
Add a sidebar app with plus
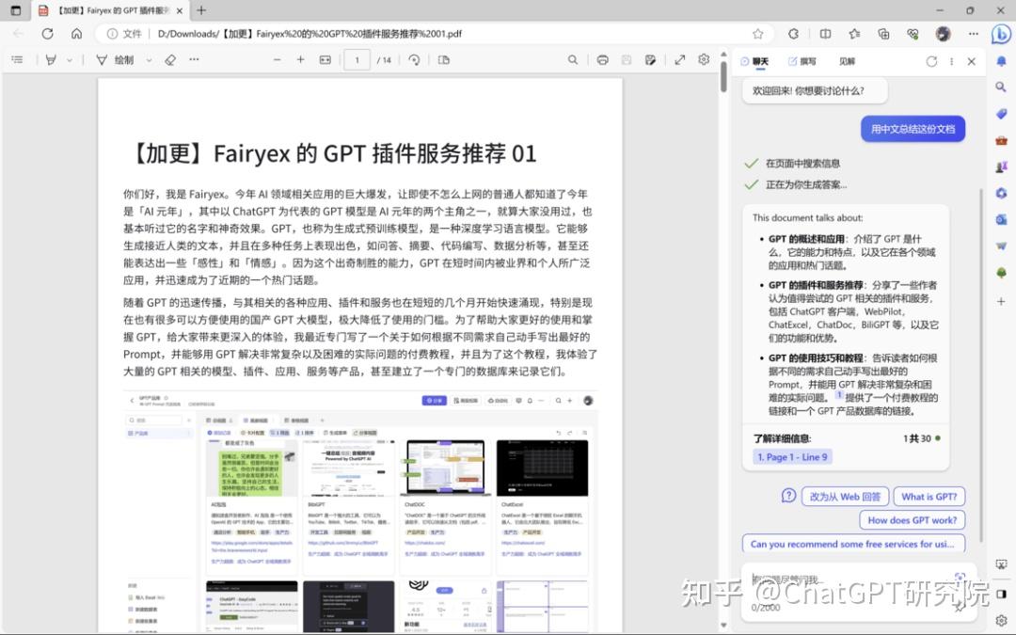click(x=1001, y=301)
